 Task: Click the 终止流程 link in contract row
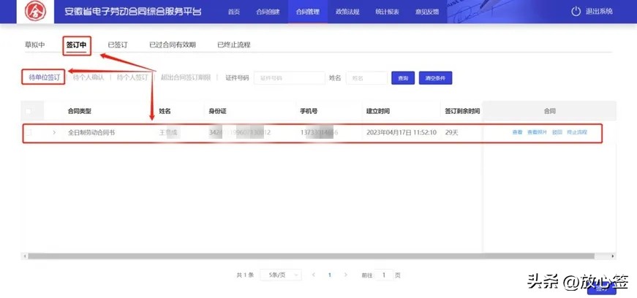click(x=577, y=132)
